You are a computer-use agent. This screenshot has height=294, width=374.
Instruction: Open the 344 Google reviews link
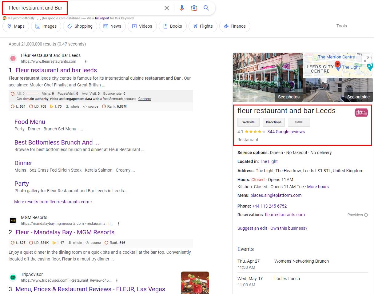pos(286,132)
